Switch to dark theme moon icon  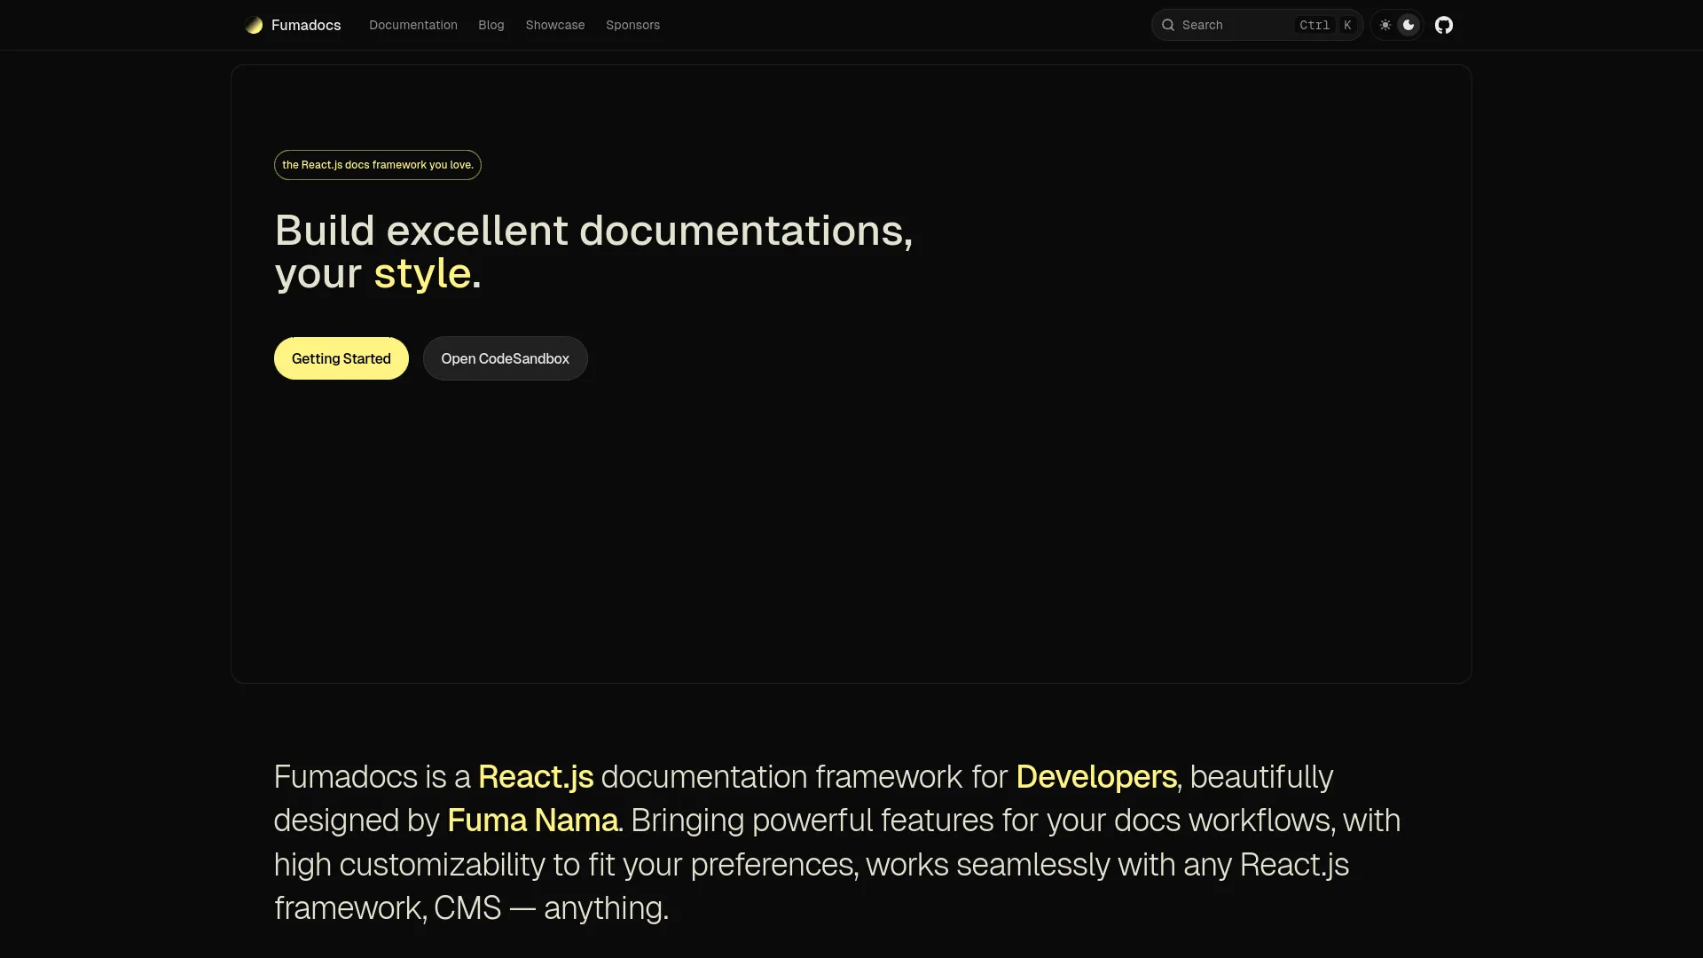[1409, 25]
